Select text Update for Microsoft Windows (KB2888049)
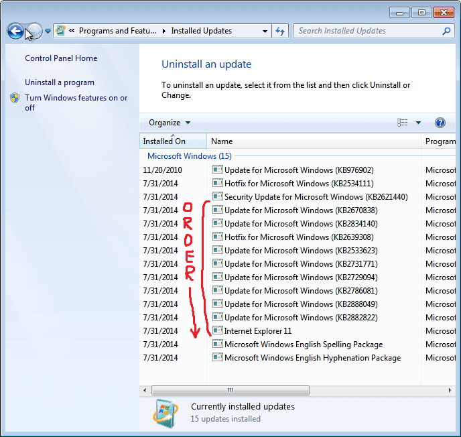The width and height of the screenshot is (461, 437). point(301,304)
